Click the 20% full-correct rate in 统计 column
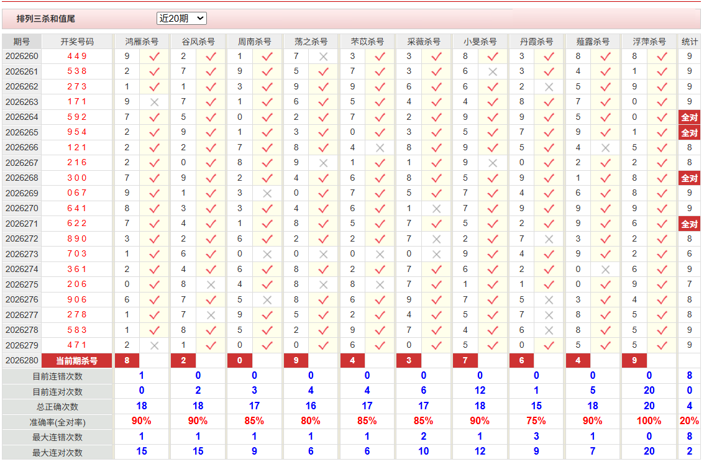Viewport: 704px width, 472px height. tap(689, 421)
